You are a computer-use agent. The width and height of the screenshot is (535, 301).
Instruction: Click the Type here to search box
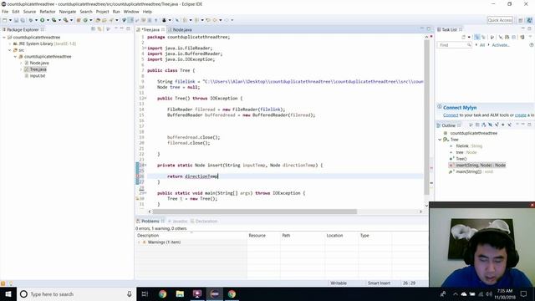point(75,293)
